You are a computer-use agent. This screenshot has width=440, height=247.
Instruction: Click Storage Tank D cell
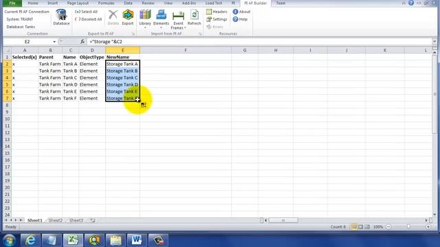tap(122, 84)
